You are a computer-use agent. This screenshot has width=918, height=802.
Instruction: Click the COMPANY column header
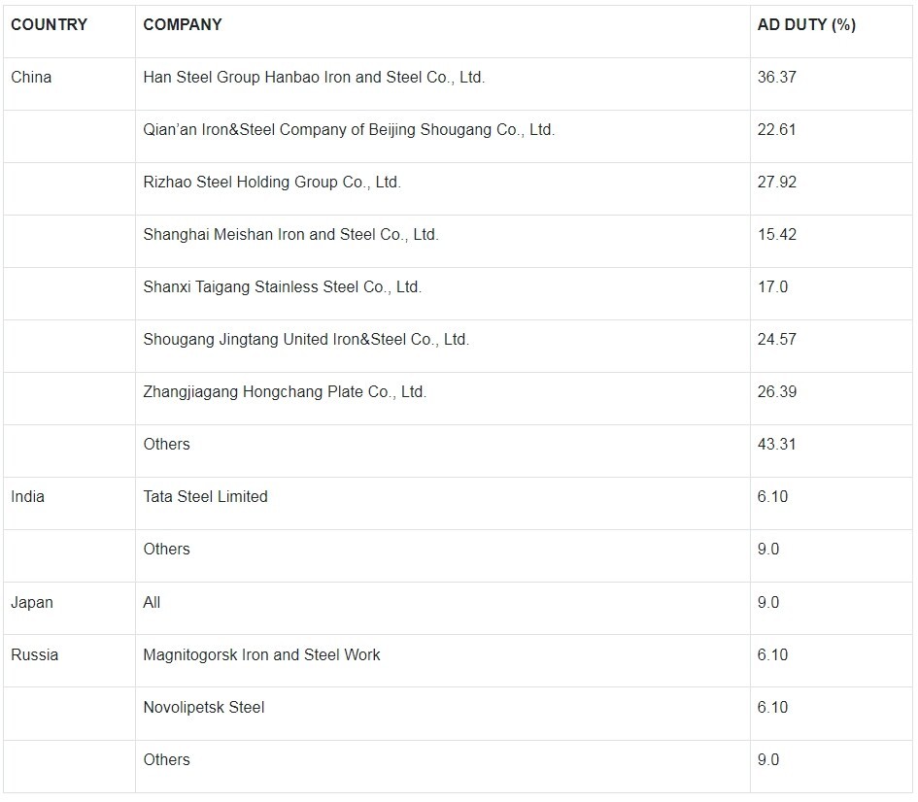point(183,25)
